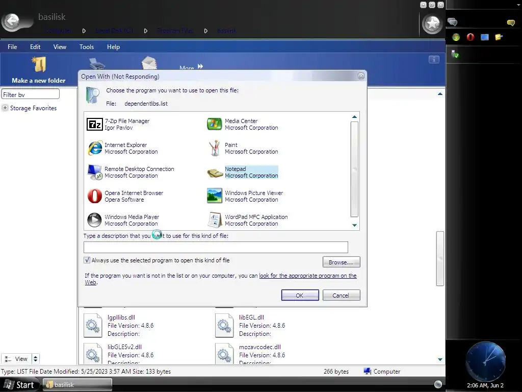522x392 pixels.
Task: Click the printer icon in the toolbar
Action: (x=97, y=63)
